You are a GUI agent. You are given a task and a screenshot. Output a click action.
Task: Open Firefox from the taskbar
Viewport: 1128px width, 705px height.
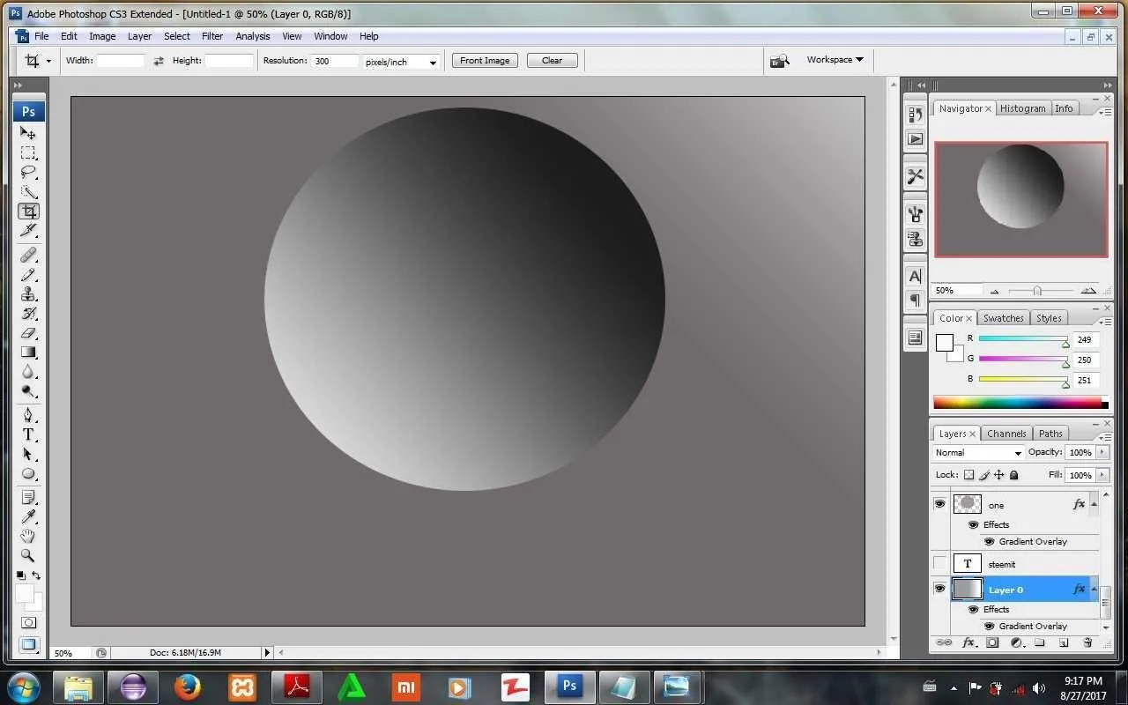tap(187, 686)
